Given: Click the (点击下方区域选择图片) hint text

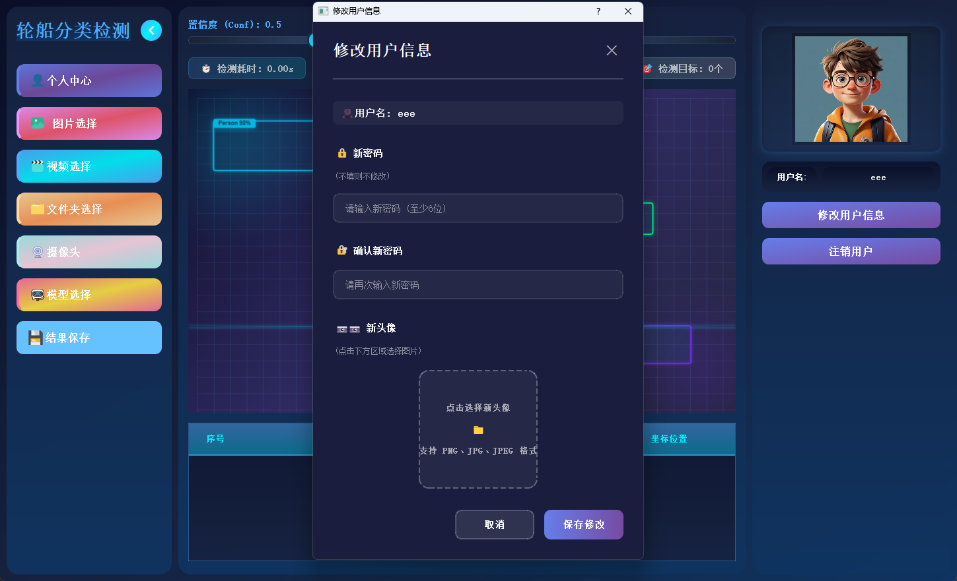Looking at the screenshot, I should pyautogui.click(x=378, y=351).
